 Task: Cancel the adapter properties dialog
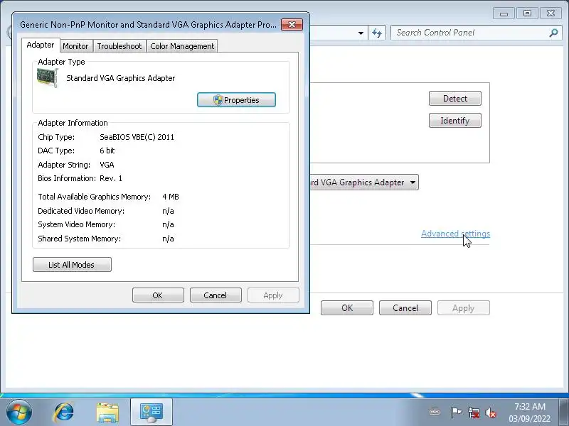216,295
